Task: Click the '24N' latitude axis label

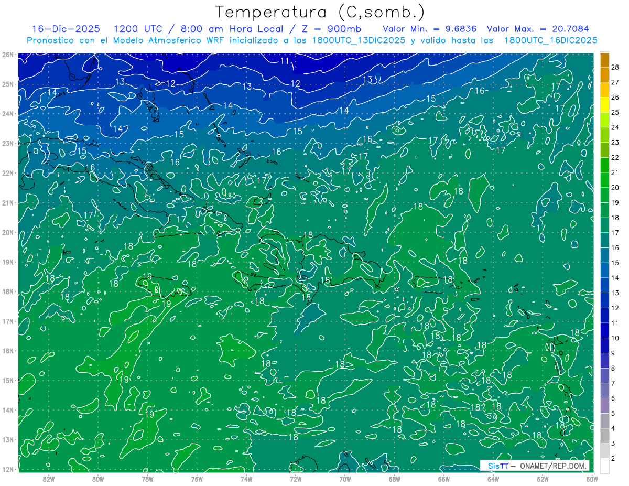Action: tap(7, 114)
